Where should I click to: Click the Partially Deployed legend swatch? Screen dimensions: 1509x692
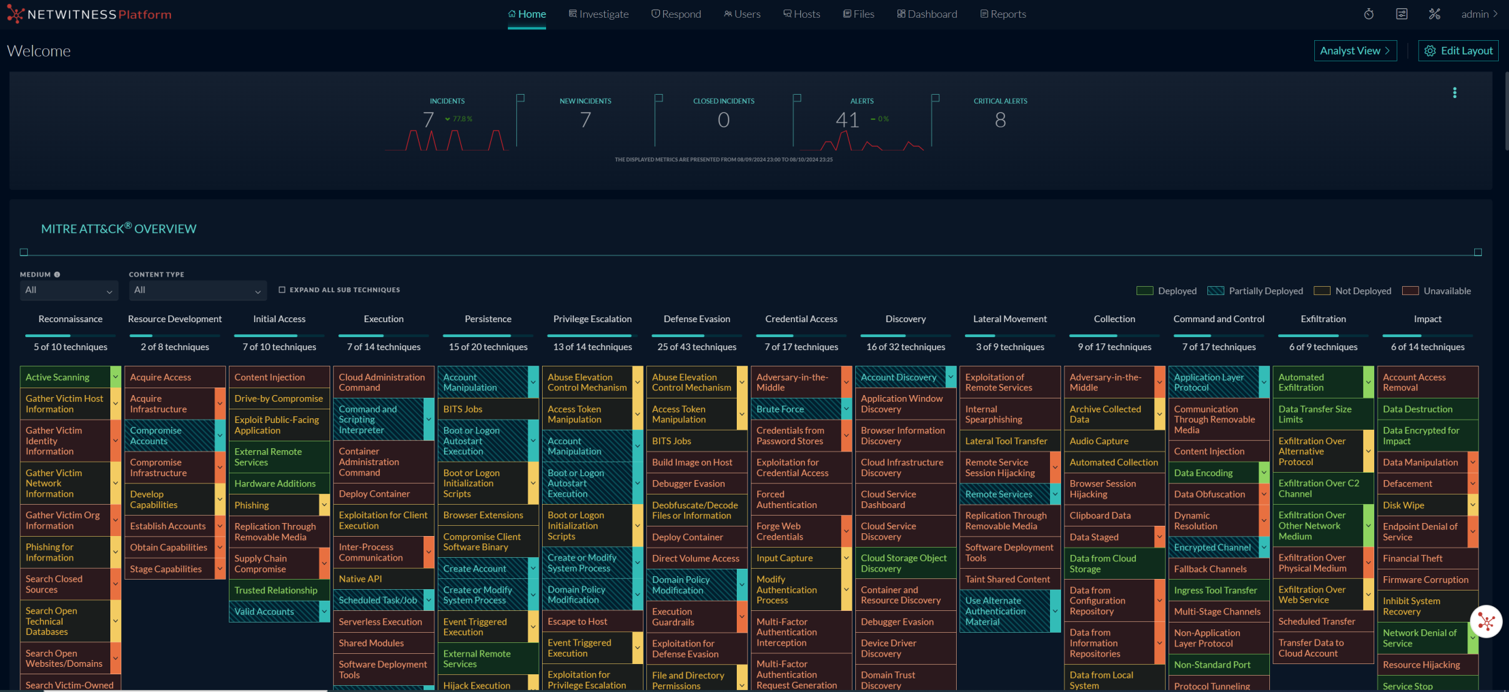pyautogui.click(x=1216, y=291)
